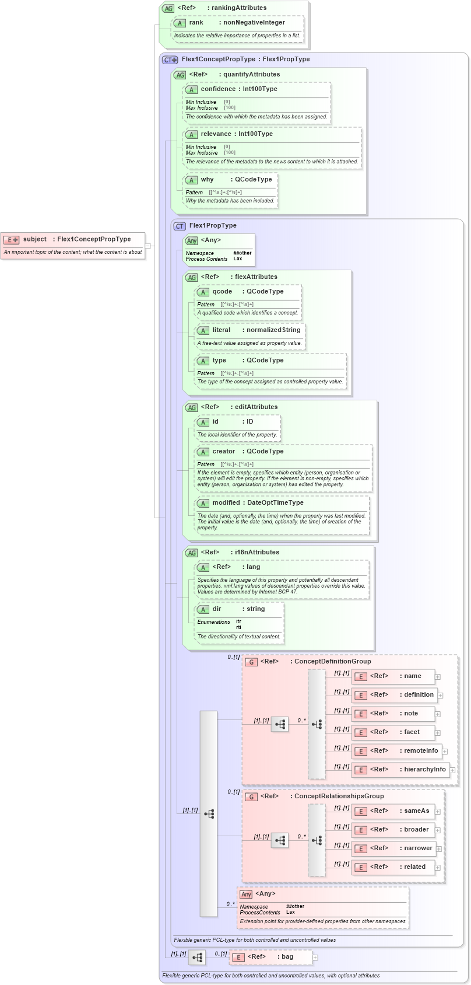Viewport: 471px width, 985px height.
Task: Select the creator attribute A icon
Action: pos(203,452)
